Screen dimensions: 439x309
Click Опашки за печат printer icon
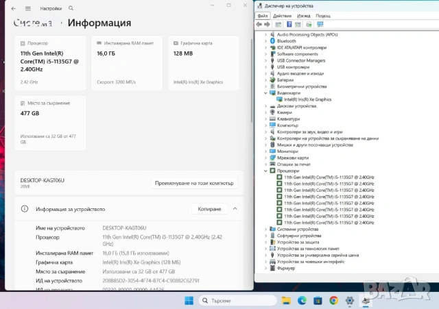tap(272, 164)
